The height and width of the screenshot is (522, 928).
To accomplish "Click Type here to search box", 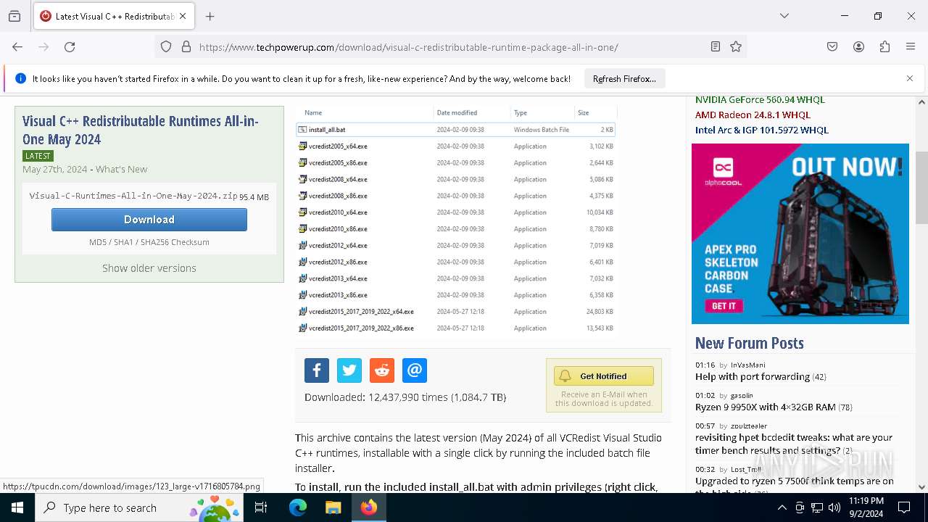I will coord(139,507).
